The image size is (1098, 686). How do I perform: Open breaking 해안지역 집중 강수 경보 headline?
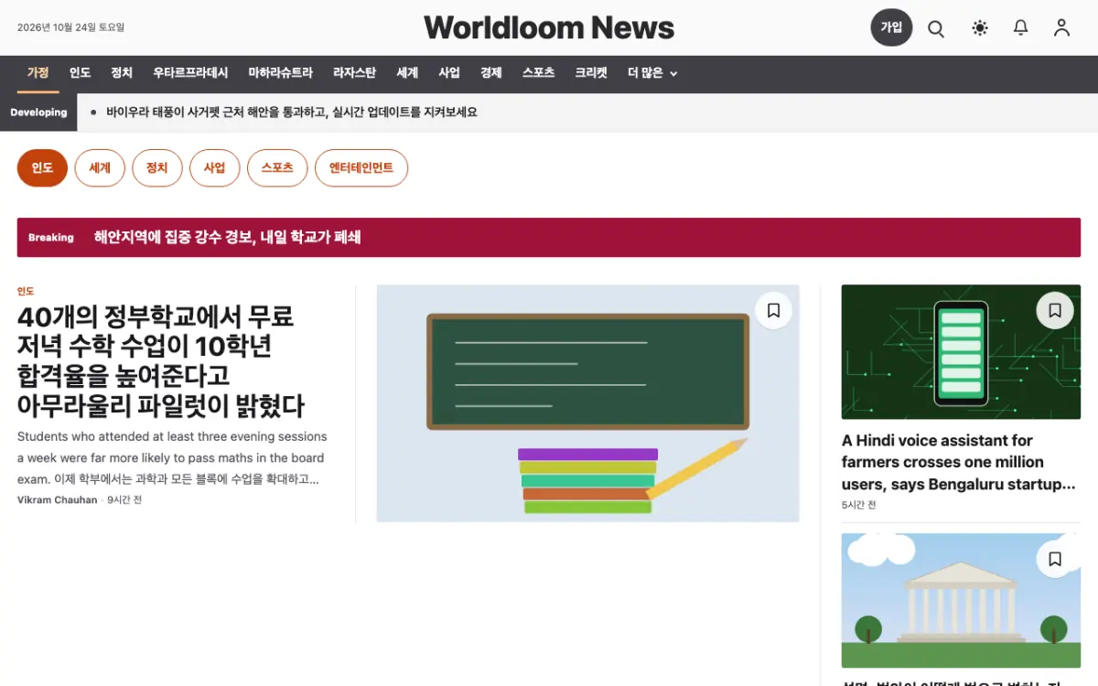[x=227, y=237]
